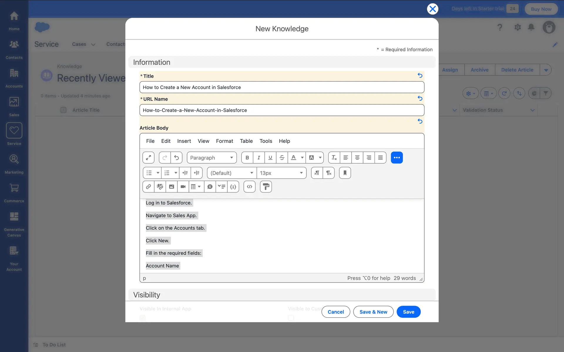The width and height of the screenshot is (564, 352).
Task: Click the Bold formatting icon
Action: tap(247, 158)
